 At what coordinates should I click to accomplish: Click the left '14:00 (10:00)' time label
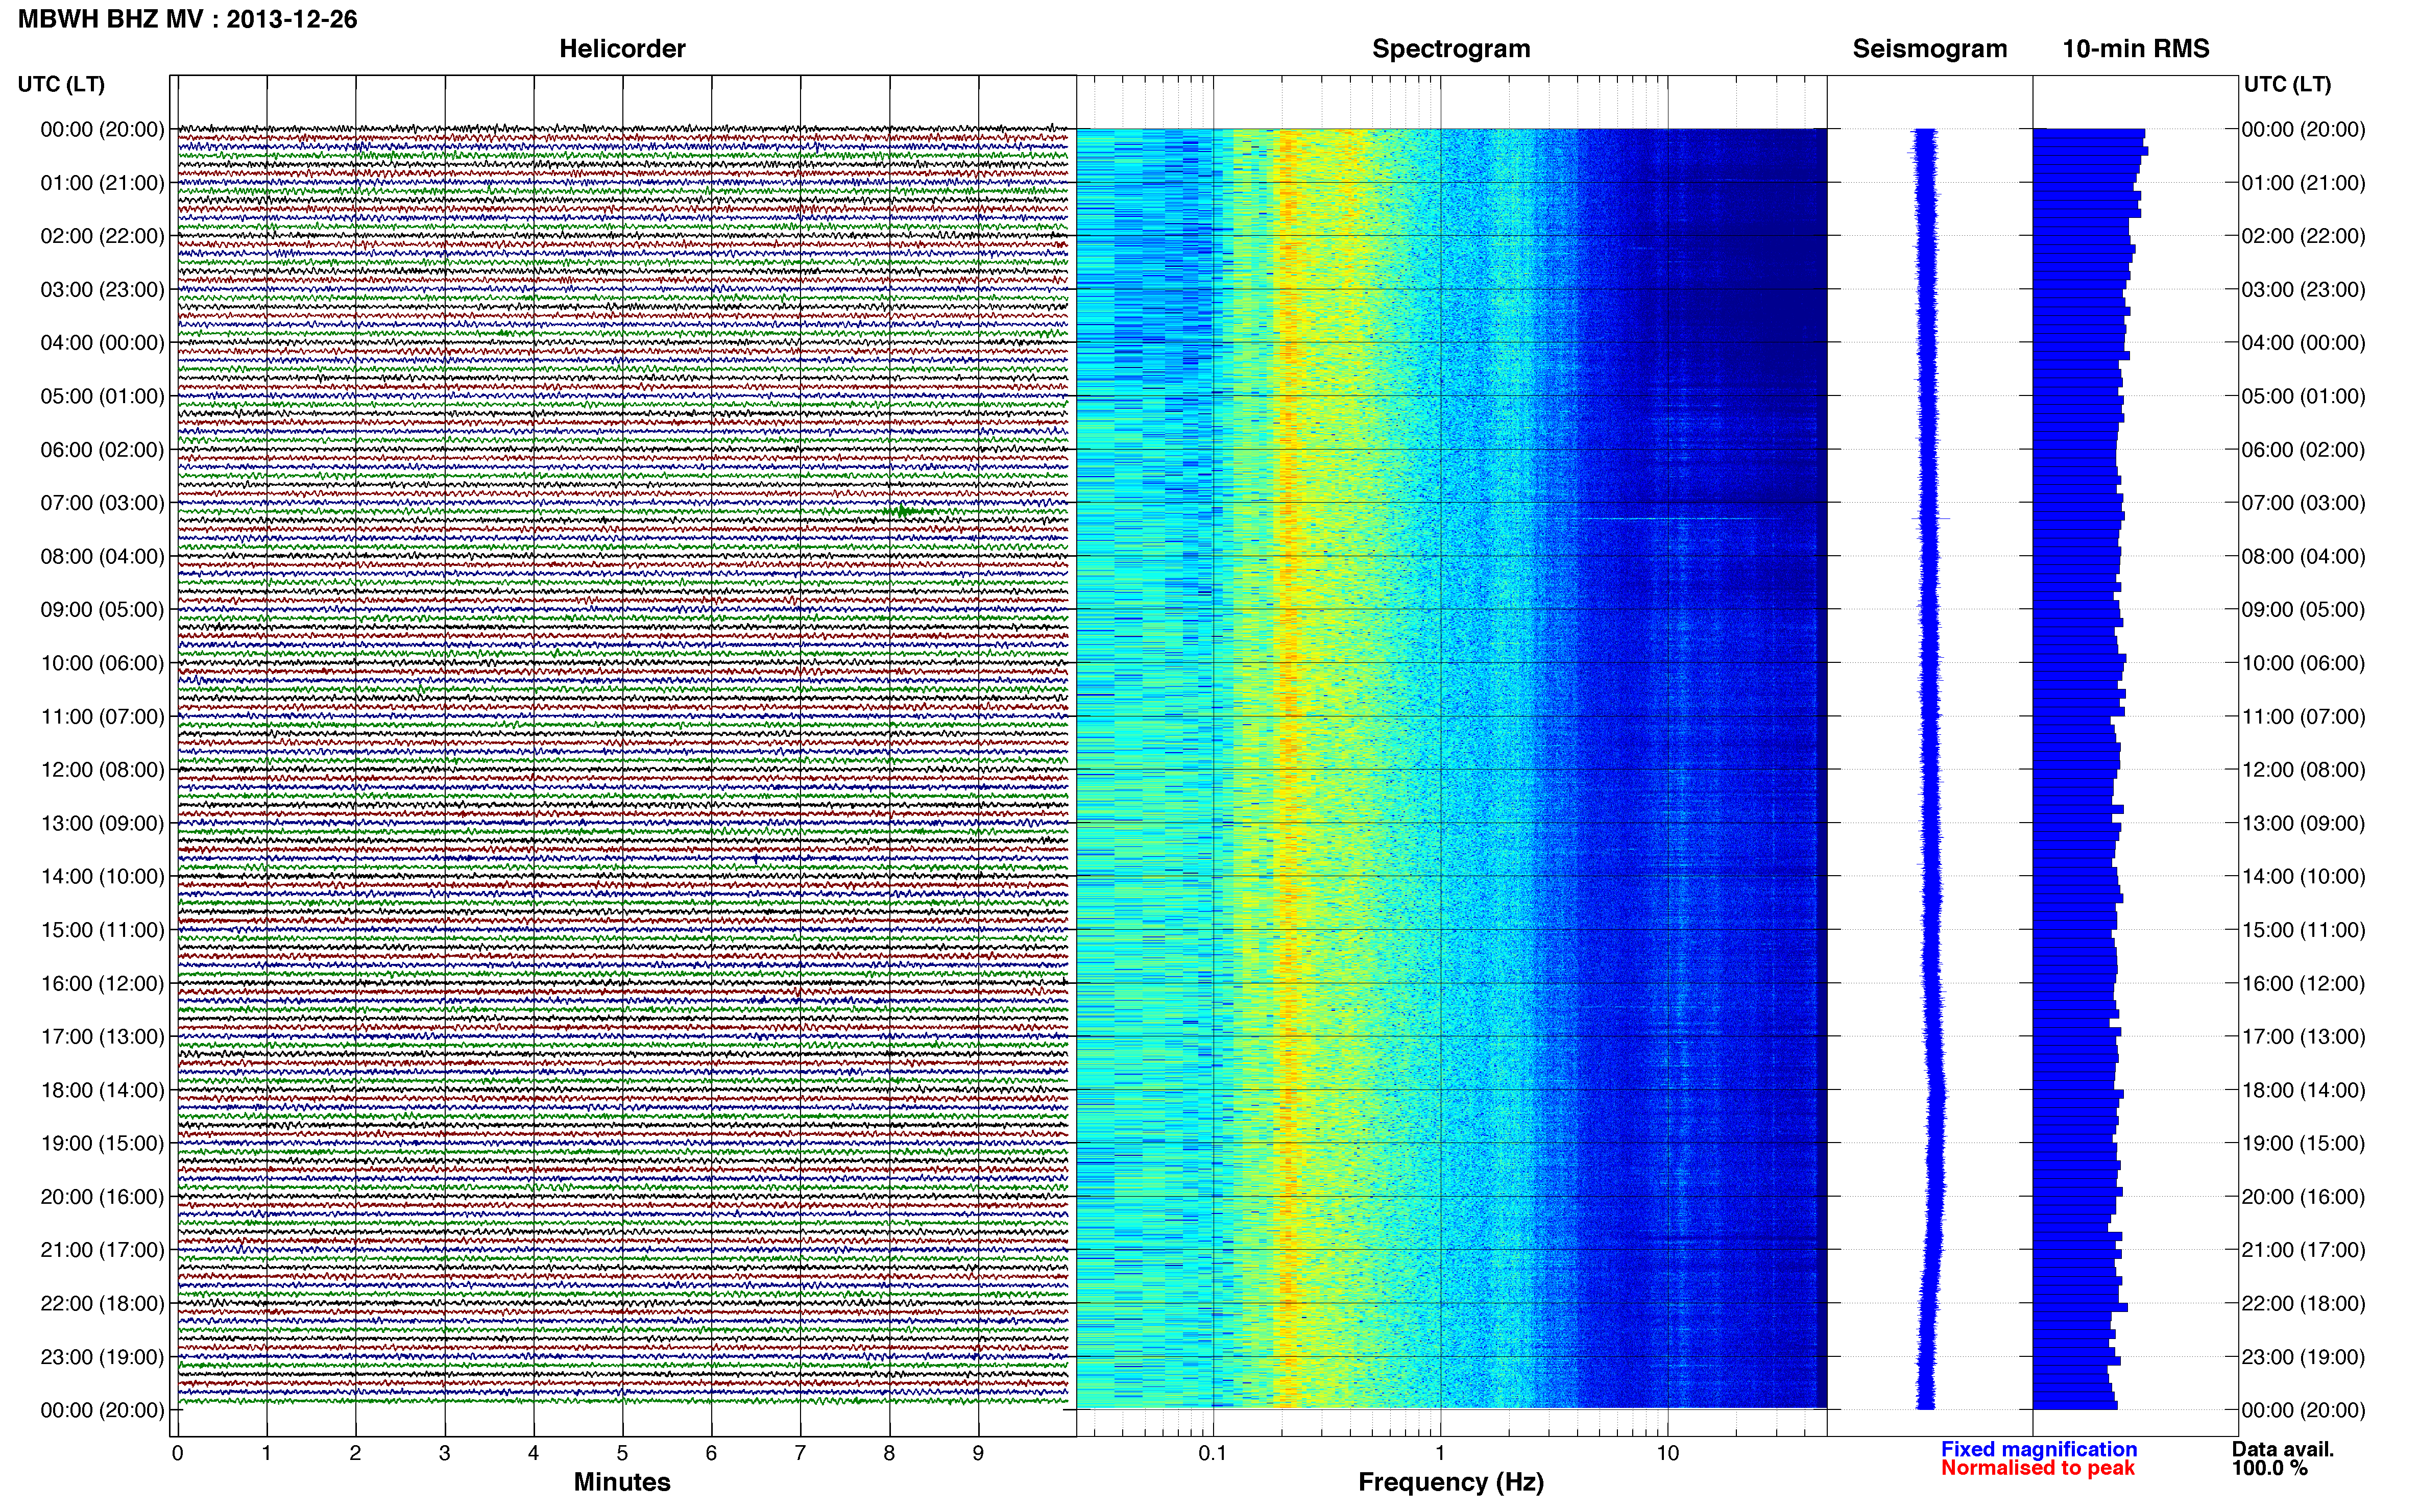(x=102, y=877)
